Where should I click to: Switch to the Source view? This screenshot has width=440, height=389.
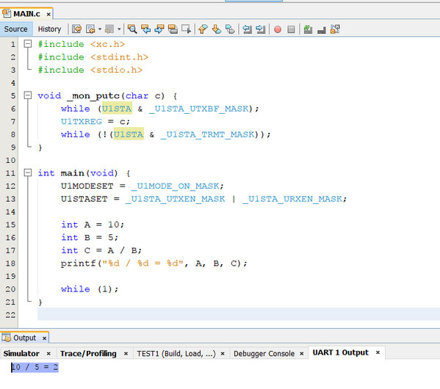point(15,29)
